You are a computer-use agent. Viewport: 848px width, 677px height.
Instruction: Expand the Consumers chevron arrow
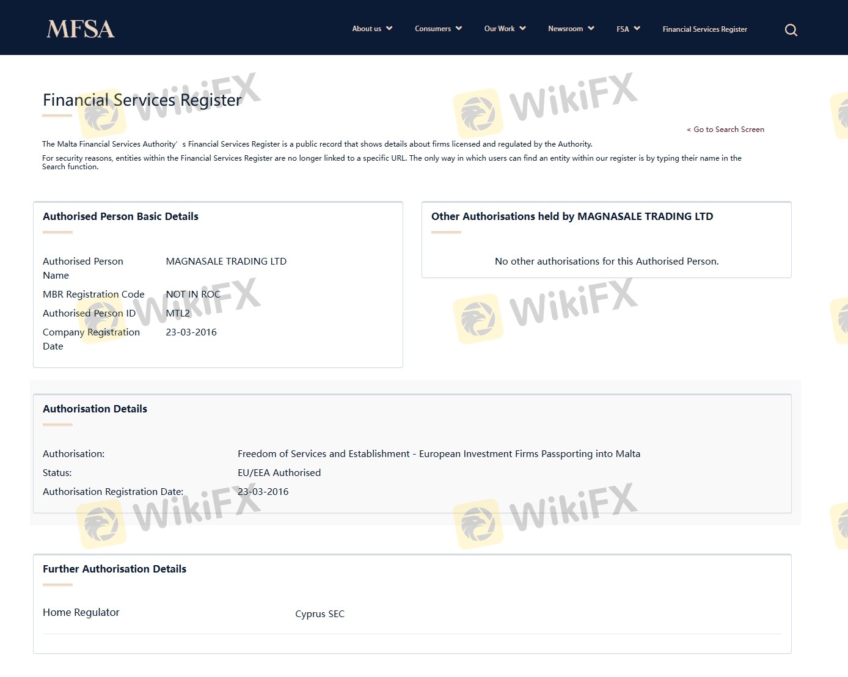coord(458,28)
